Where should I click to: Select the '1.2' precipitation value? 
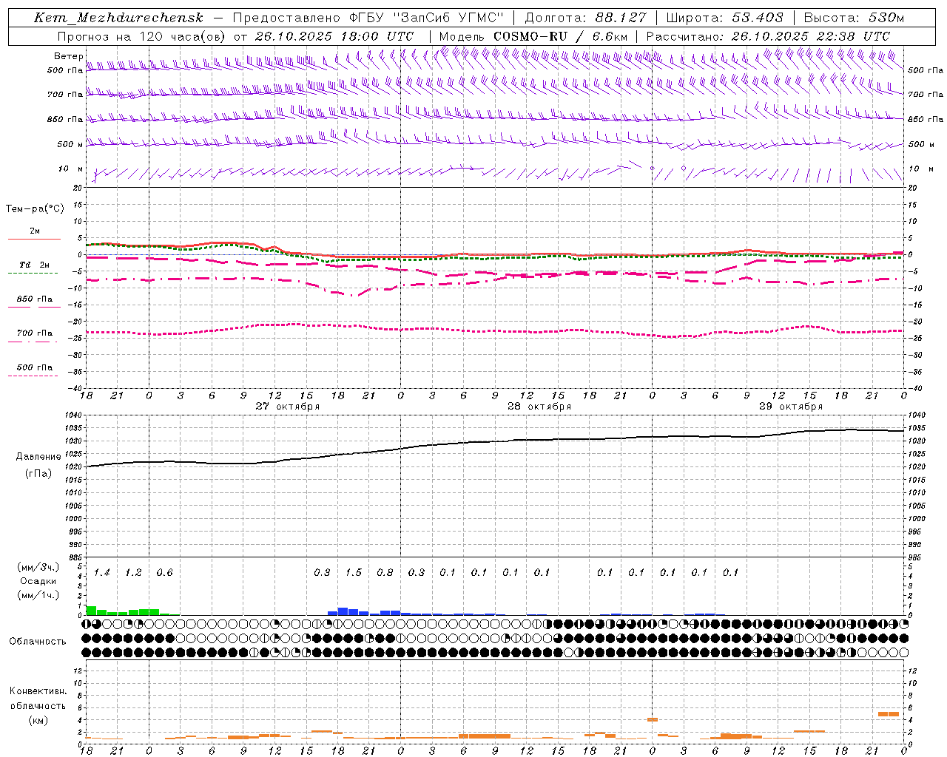133,573
